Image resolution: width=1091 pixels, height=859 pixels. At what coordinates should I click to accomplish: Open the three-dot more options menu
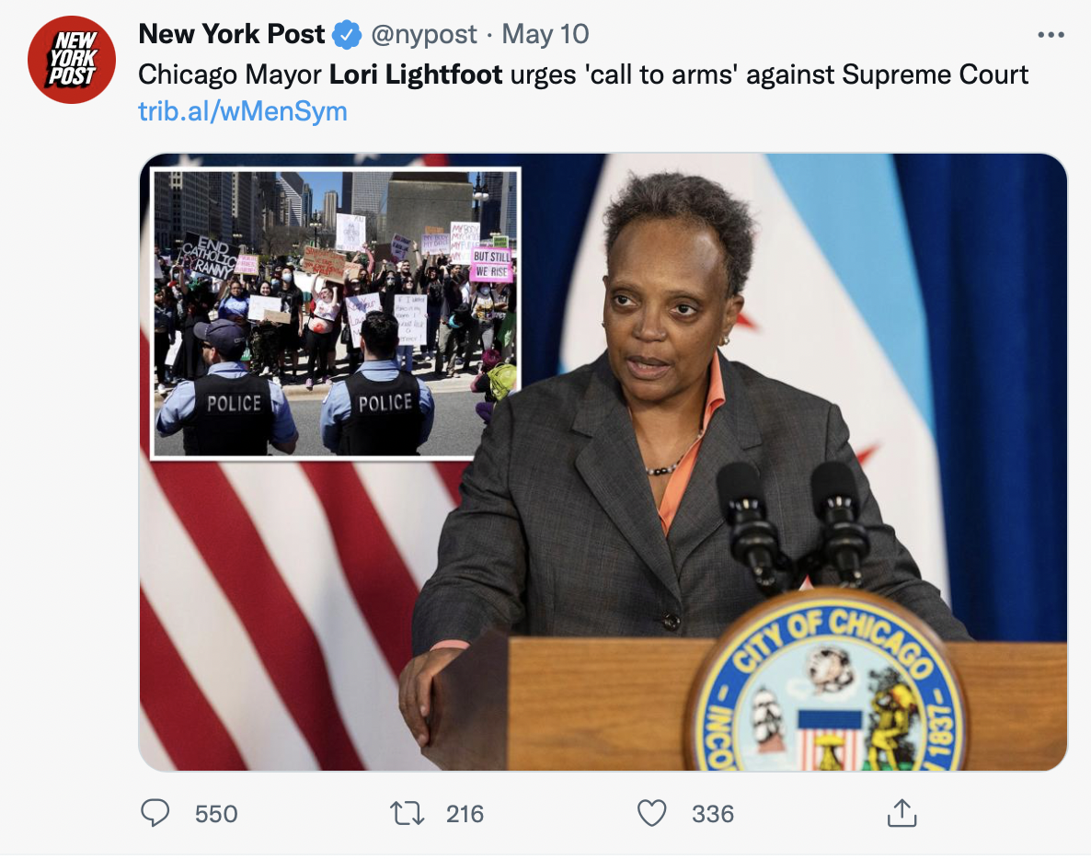1051,35
